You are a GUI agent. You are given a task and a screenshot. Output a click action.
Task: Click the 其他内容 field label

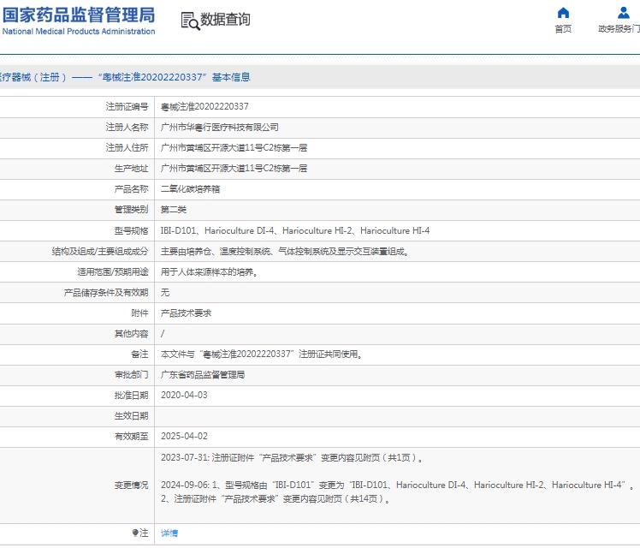132,334
